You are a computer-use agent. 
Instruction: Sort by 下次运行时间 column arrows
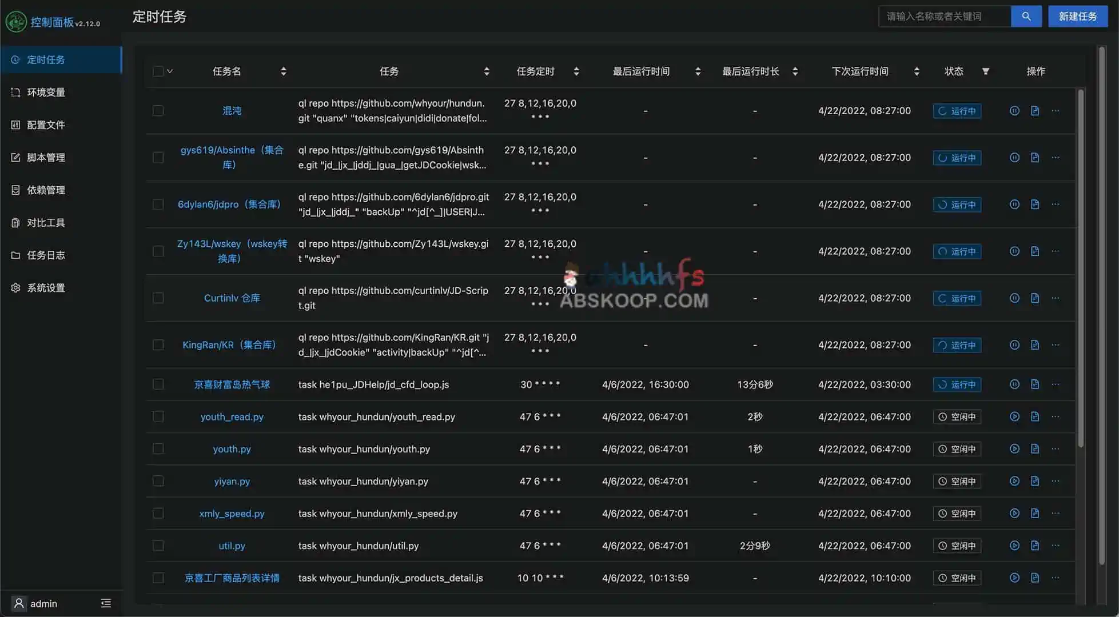916,71
